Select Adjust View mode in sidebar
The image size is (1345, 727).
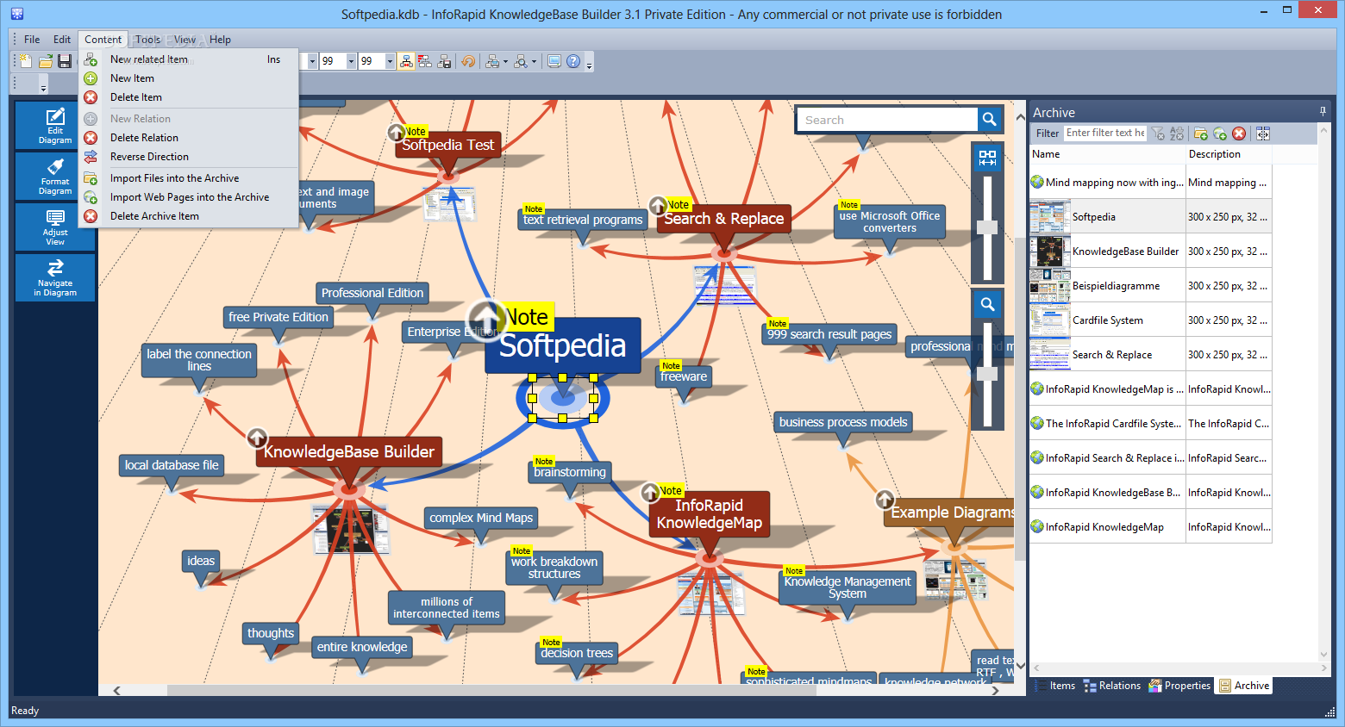(x=55, y=227)
